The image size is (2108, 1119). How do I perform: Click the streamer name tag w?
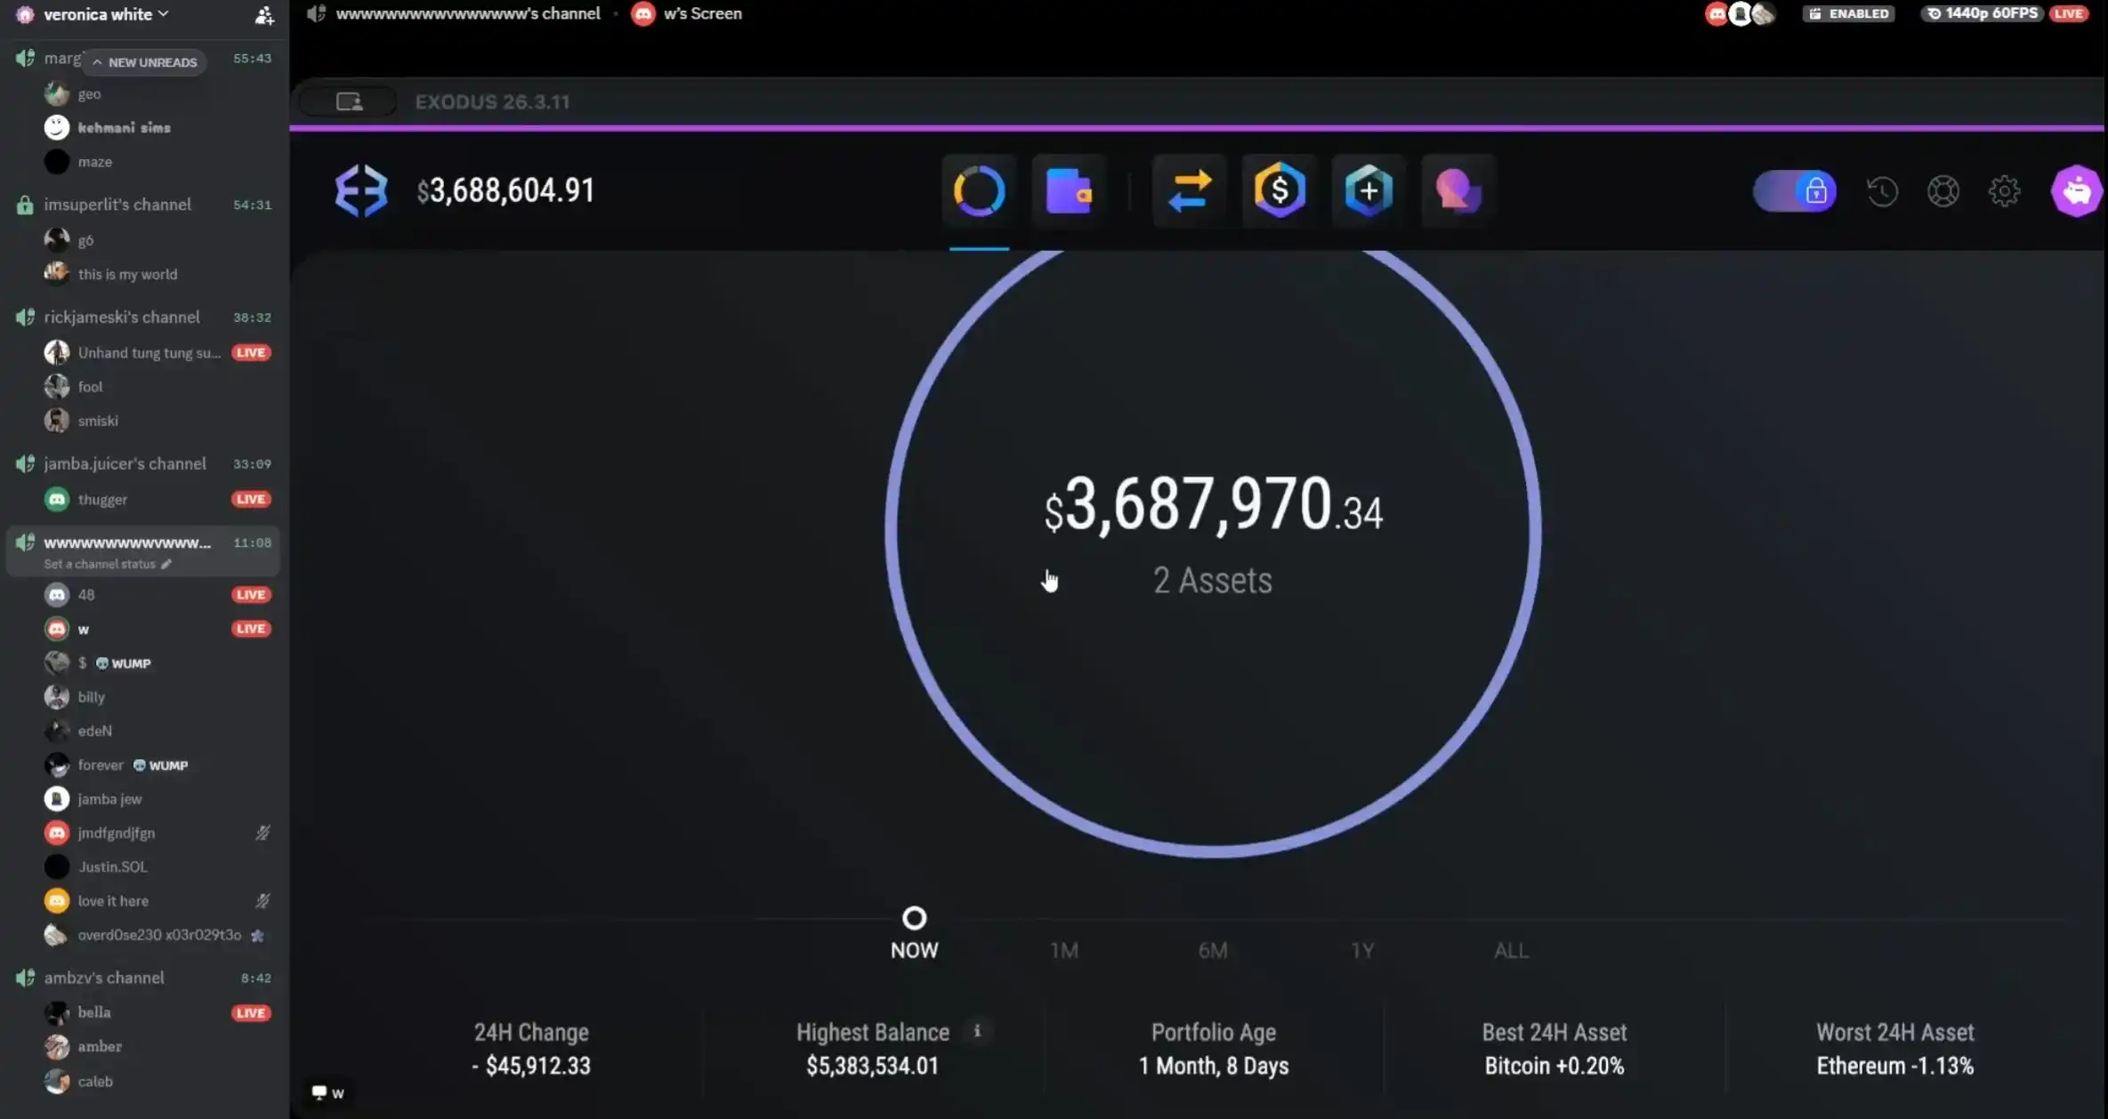[327, 1092]
